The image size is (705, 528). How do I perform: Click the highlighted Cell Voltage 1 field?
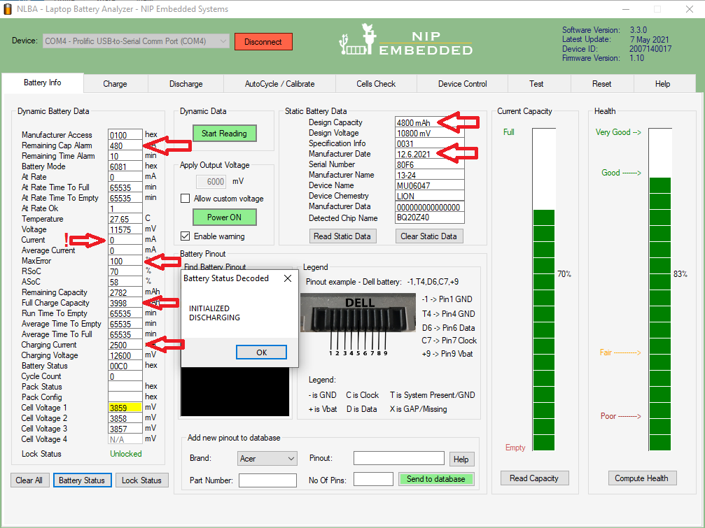(x=125, y=408)
